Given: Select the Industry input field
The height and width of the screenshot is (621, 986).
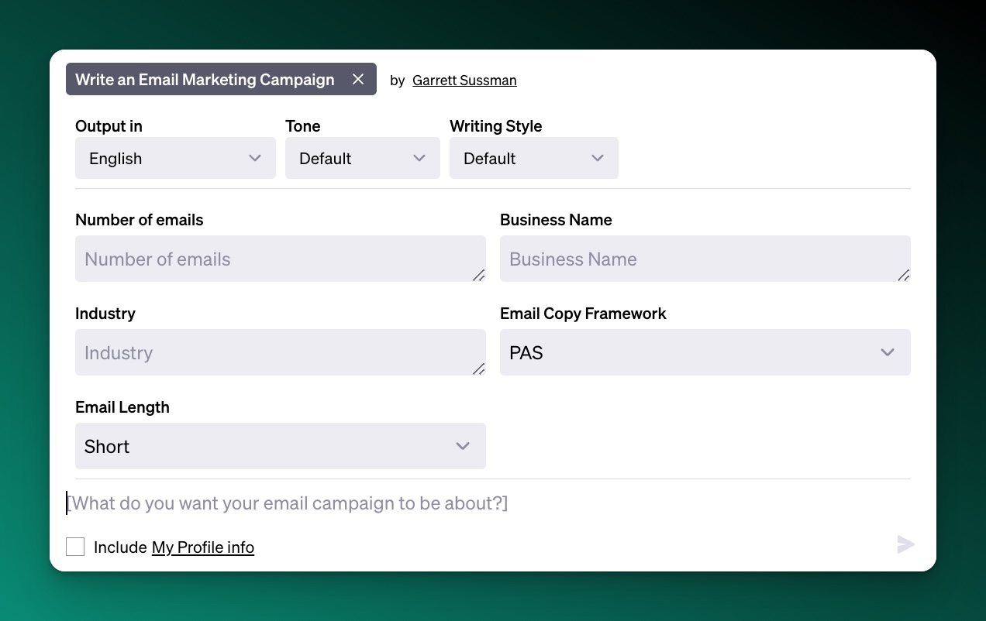Looking at the screenshot, I should [x=271, y=352].
